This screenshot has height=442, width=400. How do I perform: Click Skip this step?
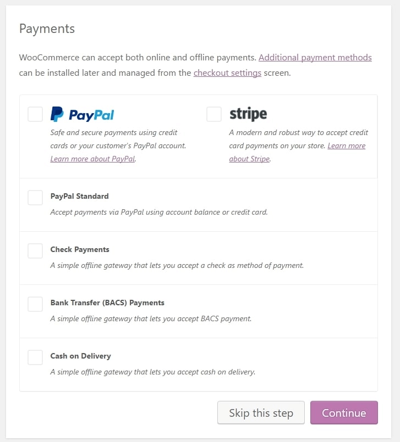261,412
